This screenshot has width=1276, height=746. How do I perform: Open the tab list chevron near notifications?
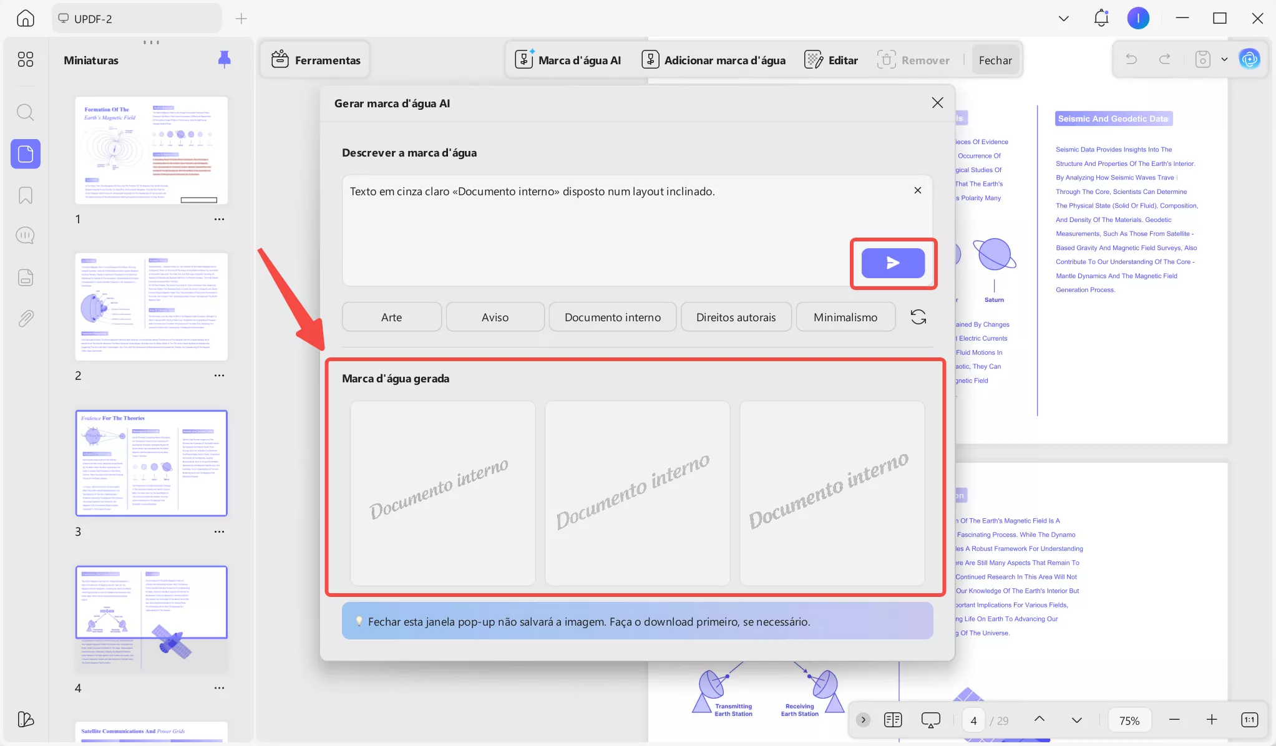[1063, 18]
